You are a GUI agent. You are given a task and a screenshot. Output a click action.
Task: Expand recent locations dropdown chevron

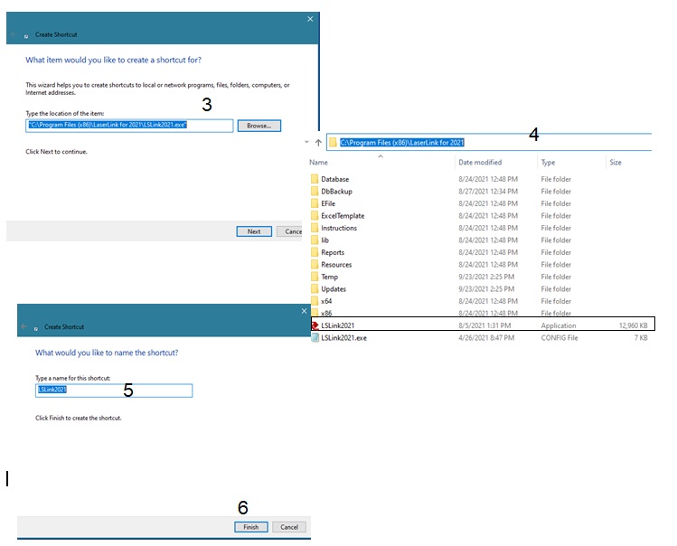(x=306, y=142)
